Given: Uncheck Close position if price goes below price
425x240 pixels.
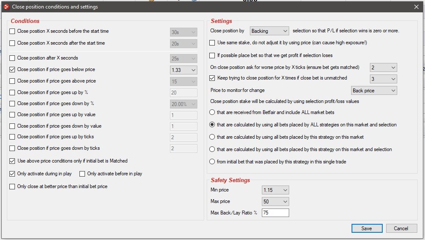Looking at the screenshot, I should (12, 70).
